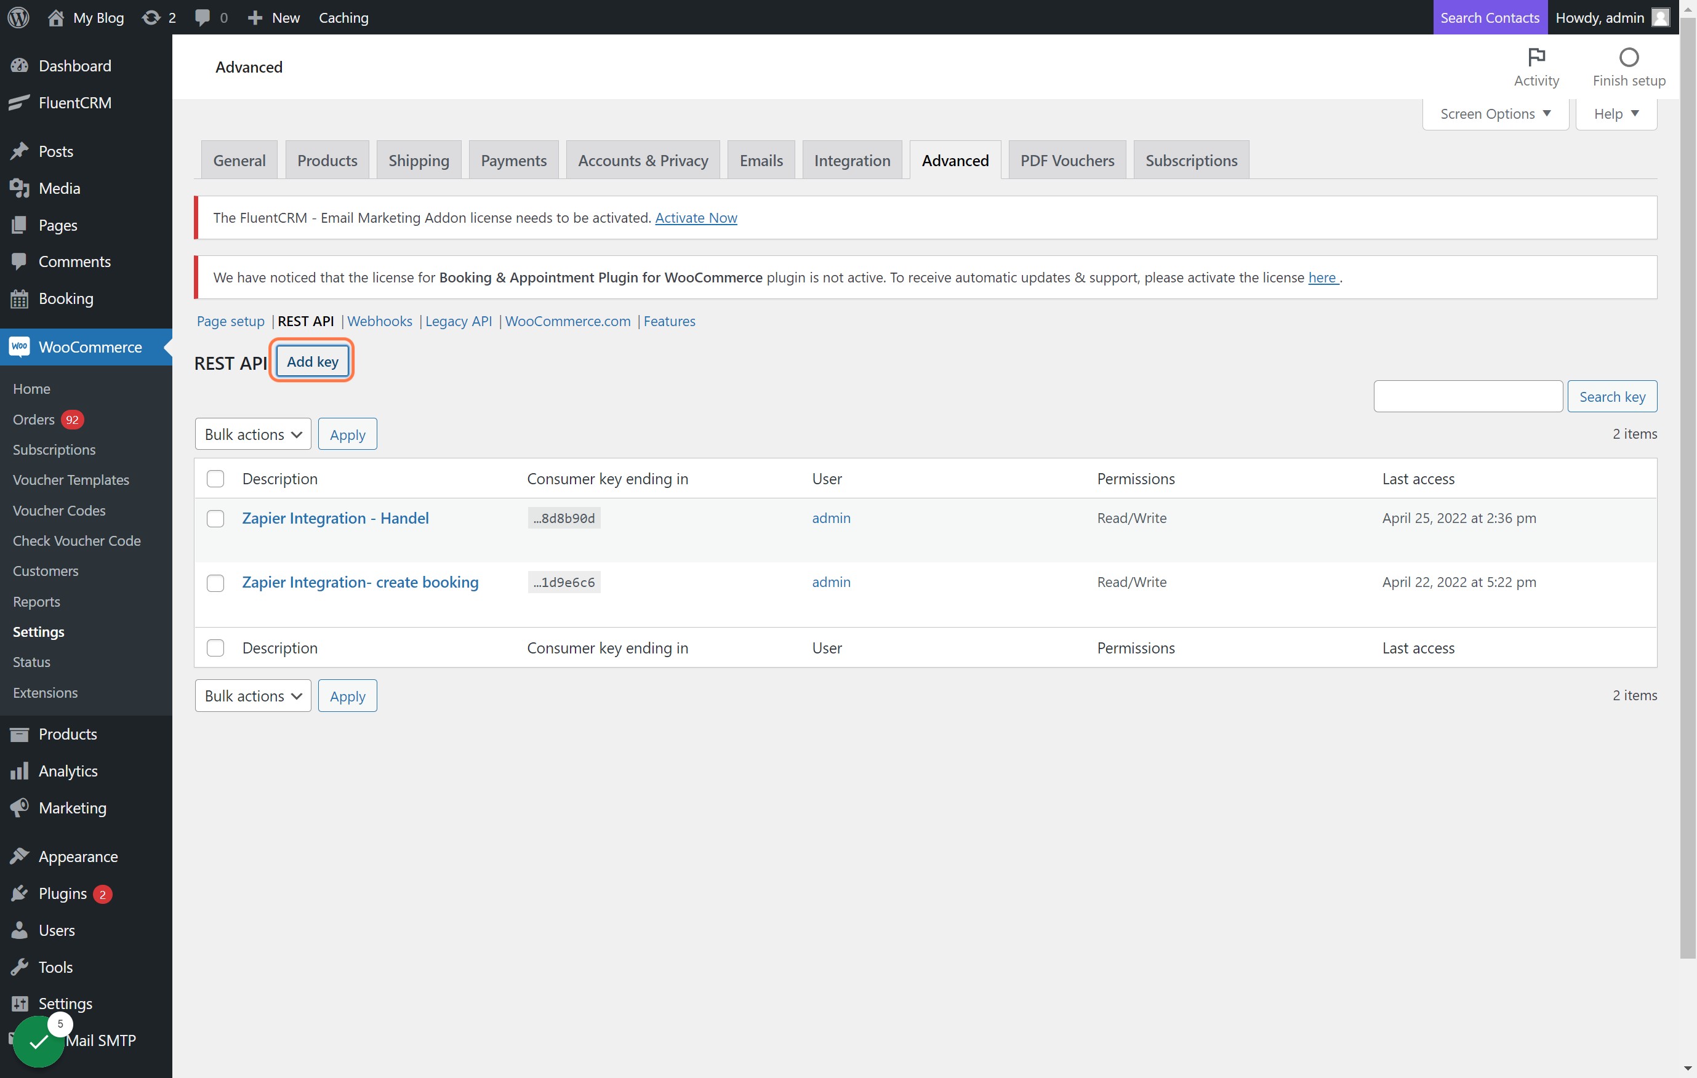Click the Pages icon in sidebar
Image resolution: width=1697 pixels, height=1078 pixels.
click(20, 225)
